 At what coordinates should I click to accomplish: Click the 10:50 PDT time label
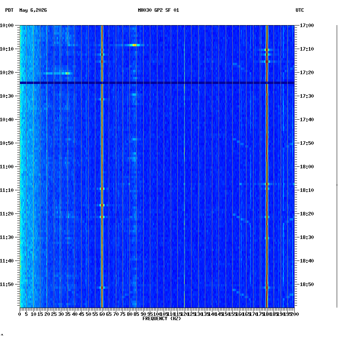[x=7, y=143]
